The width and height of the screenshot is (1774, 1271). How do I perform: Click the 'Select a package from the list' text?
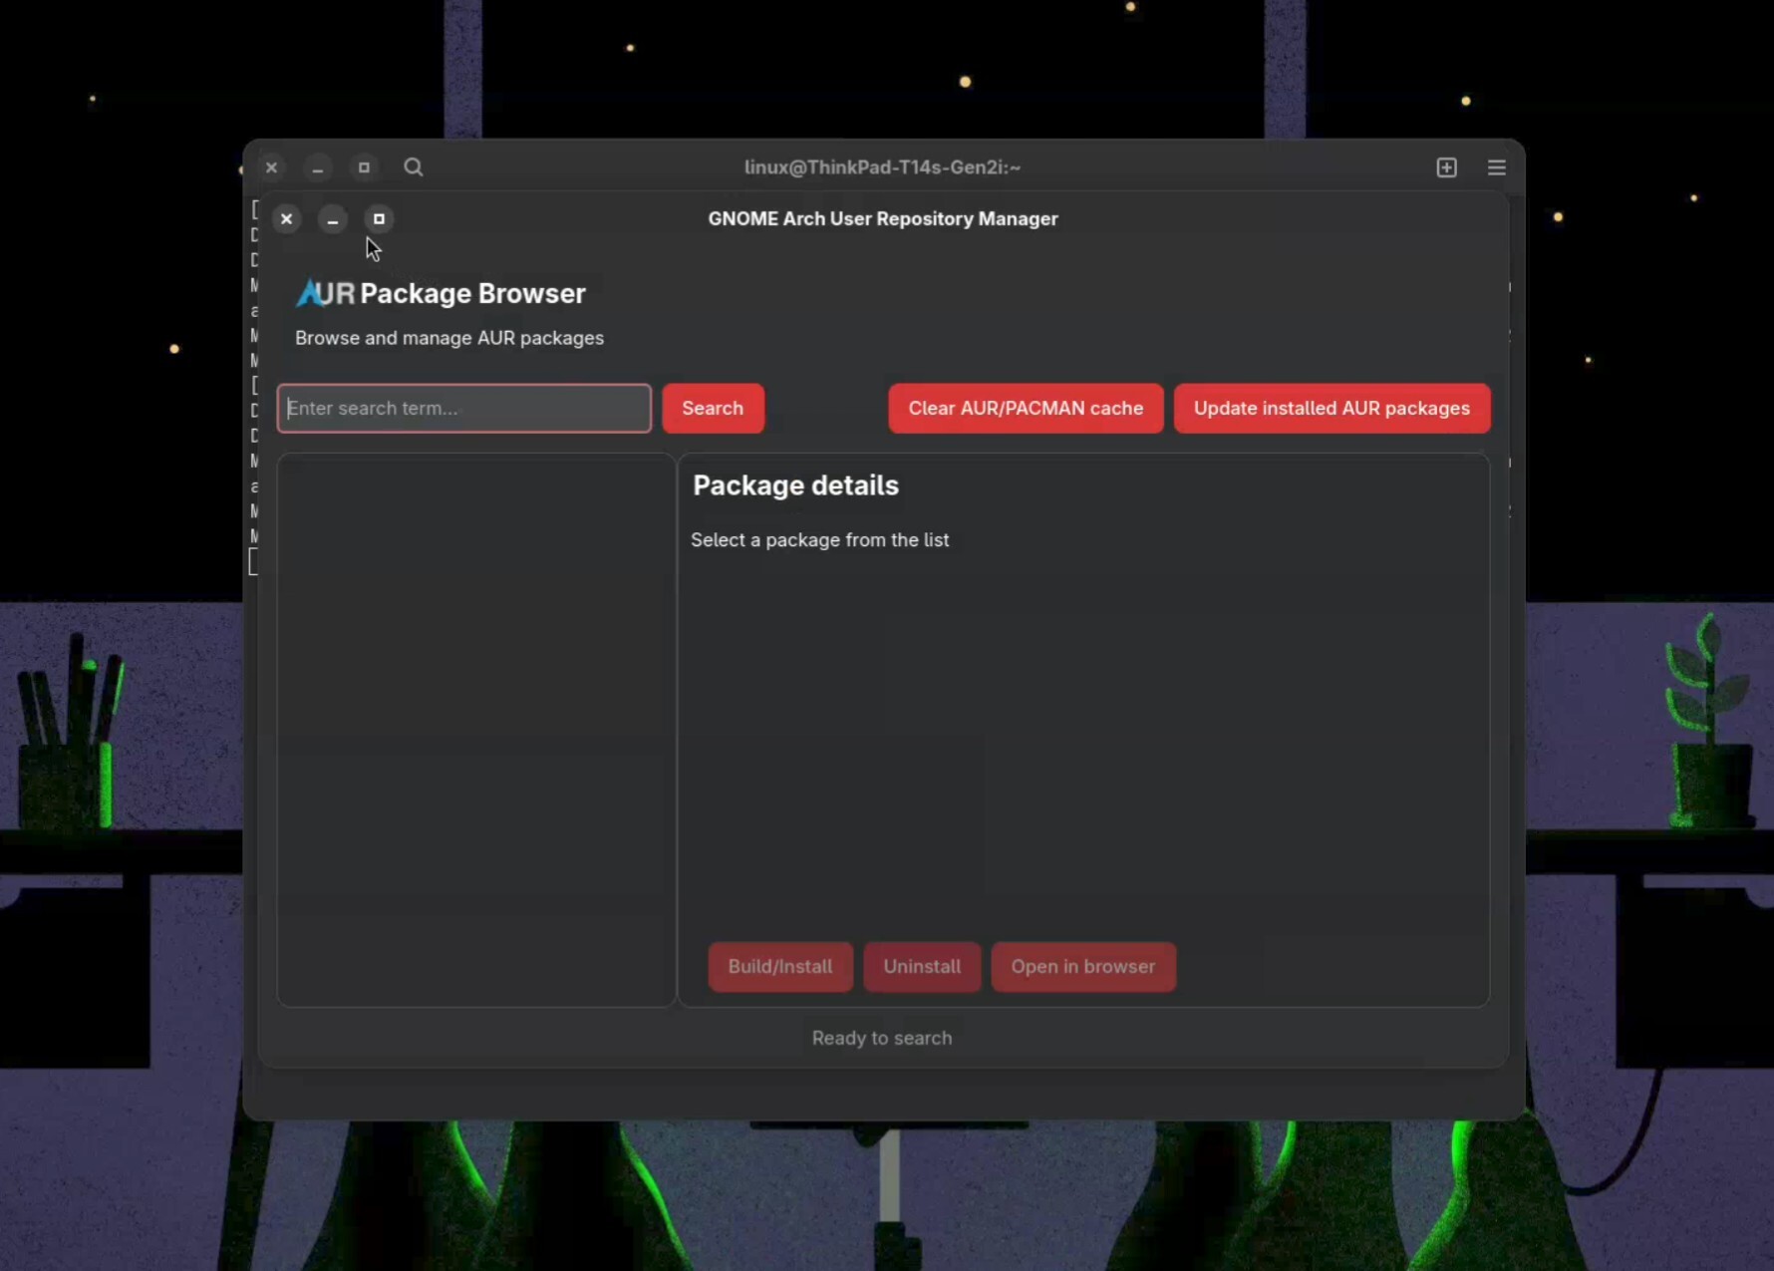pyautogui.click(x=820, y=539)
